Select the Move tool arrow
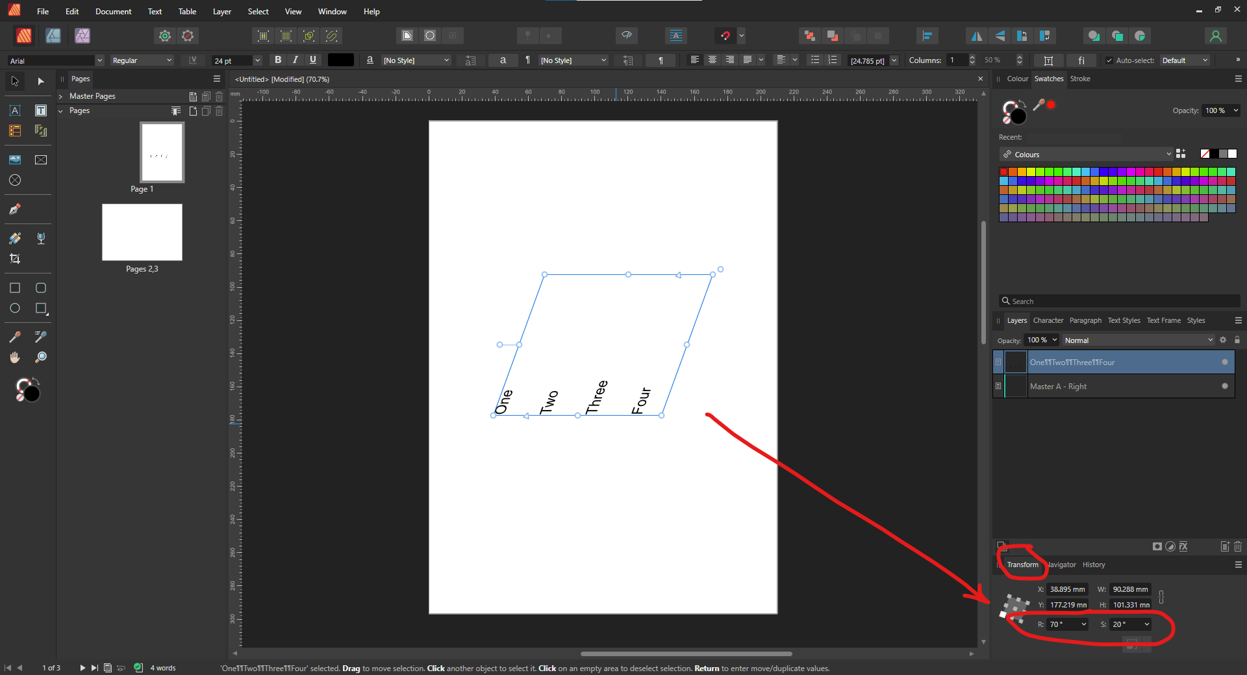This screenshot has height=675, width=1247. (15, 81)
